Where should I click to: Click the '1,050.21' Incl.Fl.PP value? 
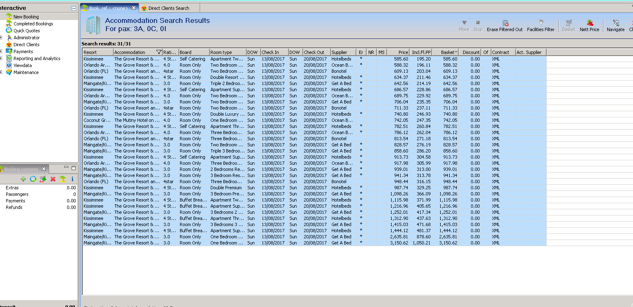pos(421,243)
